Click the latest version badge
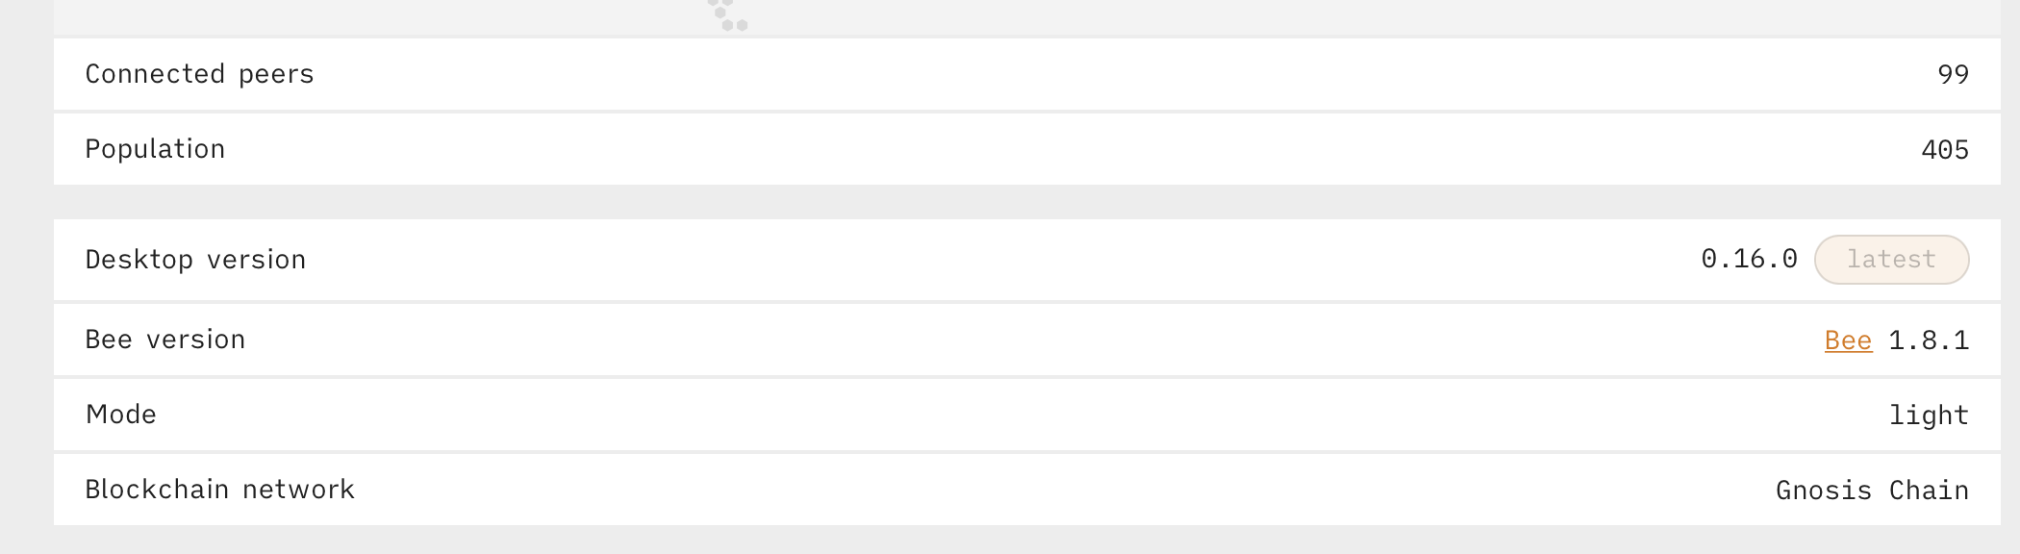The width and height of the screenshot is (2020, 554). point(1891,259)
